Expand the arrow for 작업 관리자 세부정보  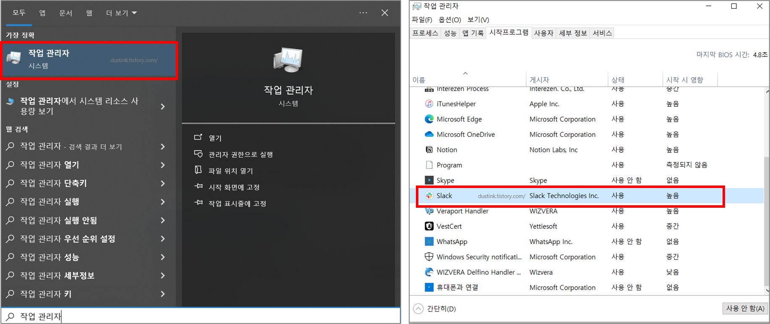[163, 276]
